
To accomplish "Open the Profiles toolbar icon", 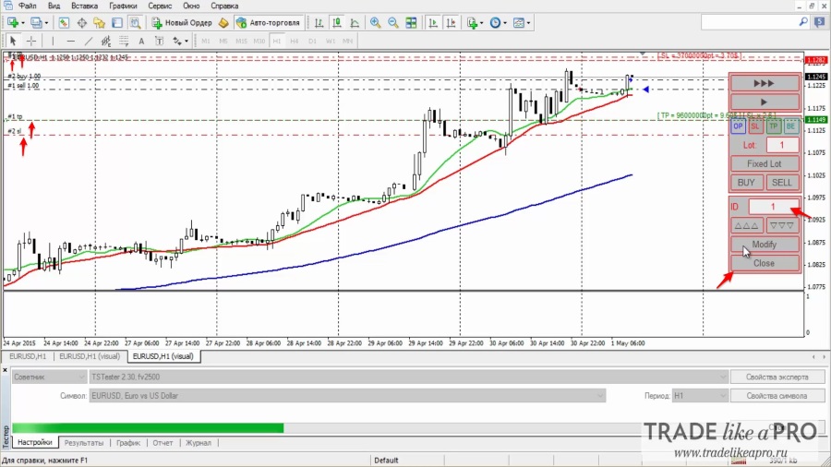I will point(36,23).
